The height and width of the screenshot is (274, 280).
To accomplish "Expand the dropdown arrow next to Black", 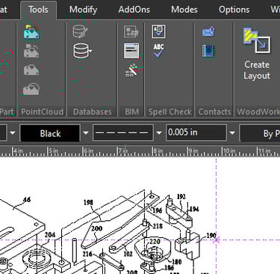I will tap(86, 133).
